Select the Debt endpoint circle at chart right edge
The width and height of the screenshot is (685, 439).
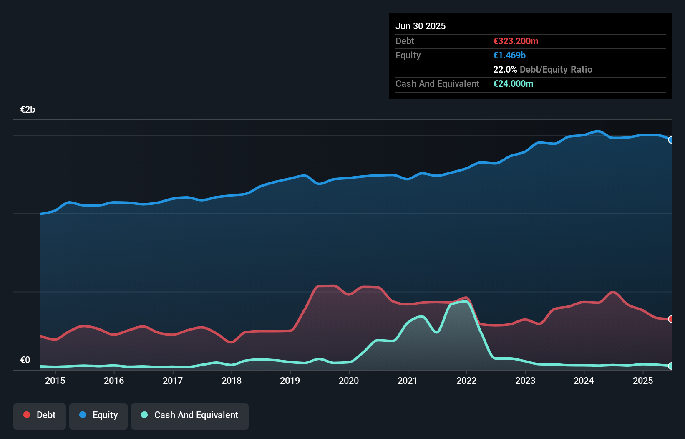coord(671,318)
